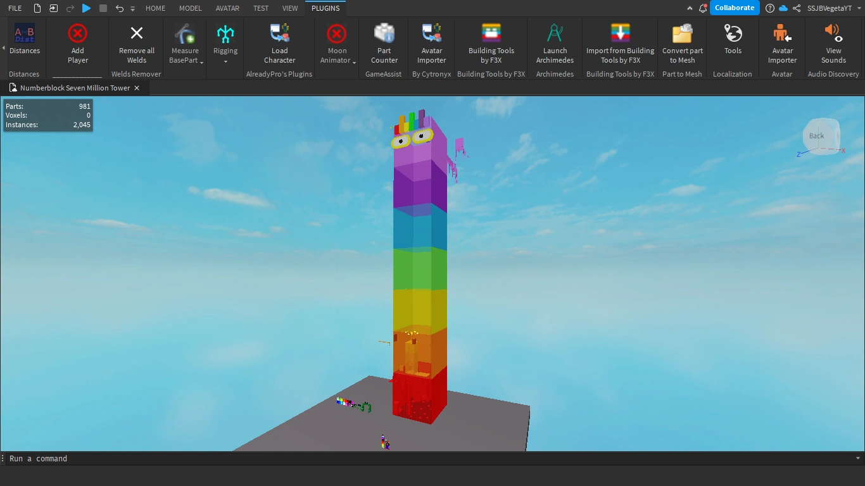
Task: Collapse the ribbon with the chevron arrow
Action: pos(690,8)
